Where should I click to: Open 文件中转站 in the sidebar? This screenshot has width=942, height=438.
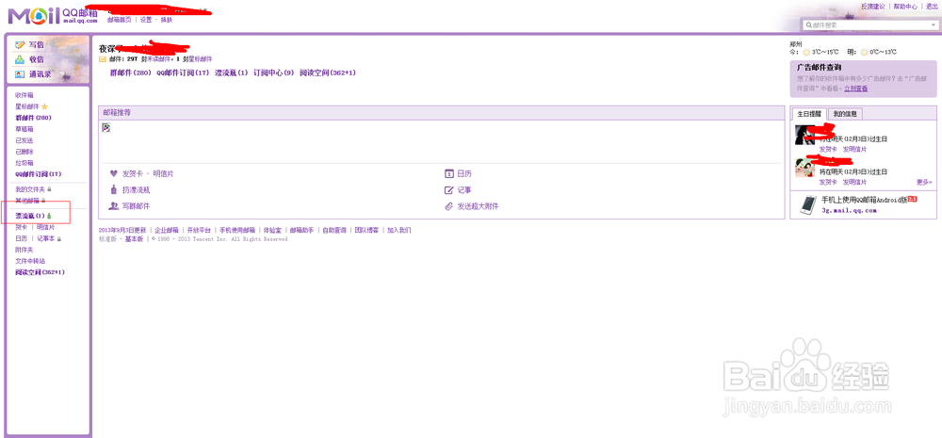pos(30,261)
